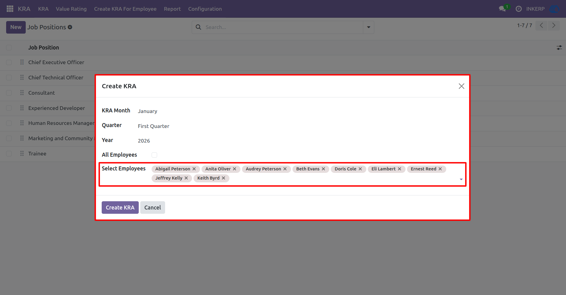Click the INKERP user name

[535, 9]
